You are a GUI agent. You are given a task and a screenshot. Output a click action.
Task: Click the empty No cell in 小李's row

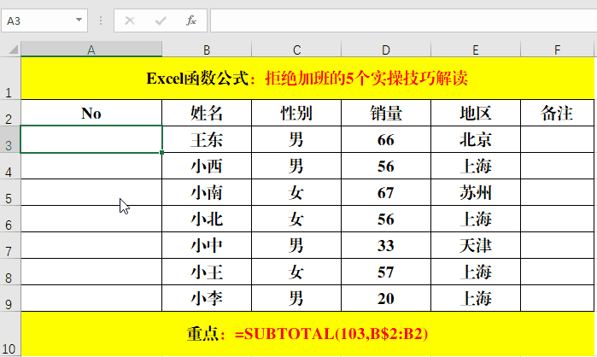coord(91,298)
